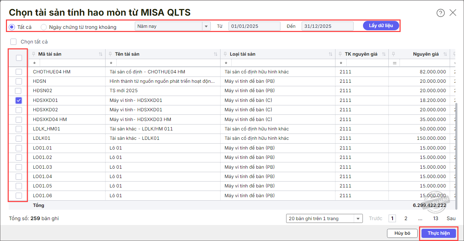Screen dimensions: 464x241
Task: Sort by Nguyên giá column
Action: (x=446, y=54)
